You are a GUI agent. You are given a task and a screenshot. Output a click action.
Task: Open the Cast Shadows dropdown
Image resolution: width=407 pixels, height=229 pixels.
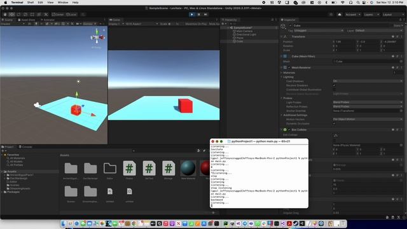point(368,81)
